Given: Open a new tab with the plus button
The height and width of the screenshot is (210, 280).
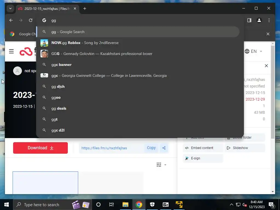Looking at the screenshot, I should click(x=85, y=8).
